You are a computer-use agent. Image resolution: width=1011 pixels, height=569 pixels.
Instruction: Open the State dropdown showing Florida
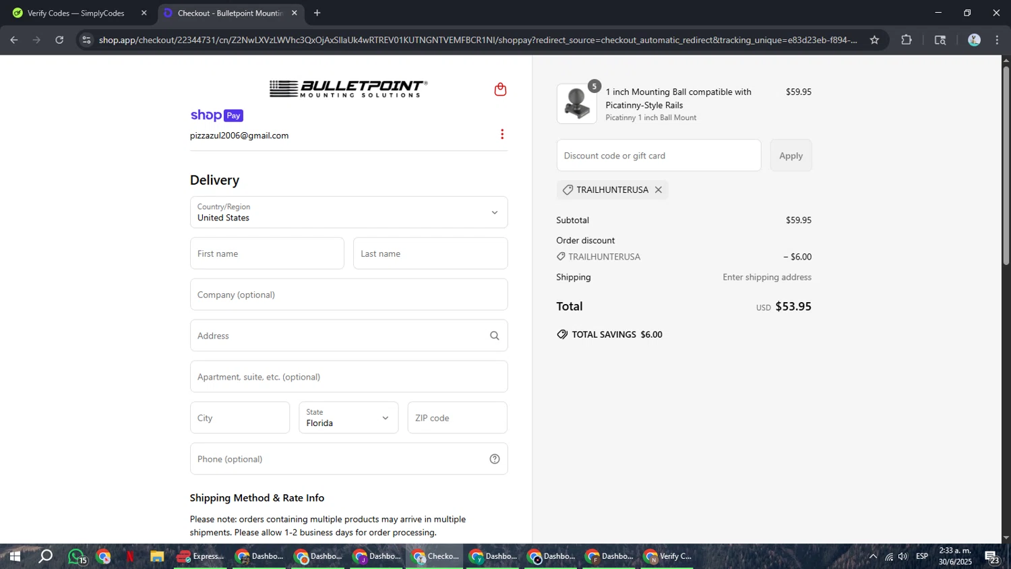tap(348, 418)
